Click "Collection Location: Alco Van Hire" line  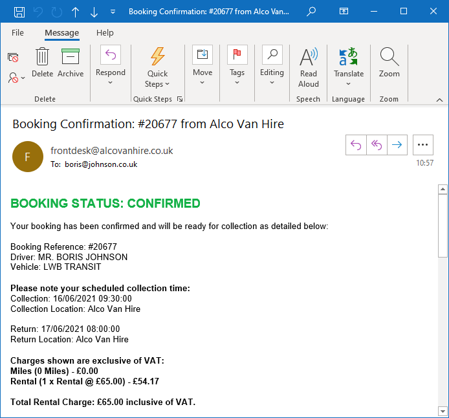pyautogui.click(x=75, y=309)
